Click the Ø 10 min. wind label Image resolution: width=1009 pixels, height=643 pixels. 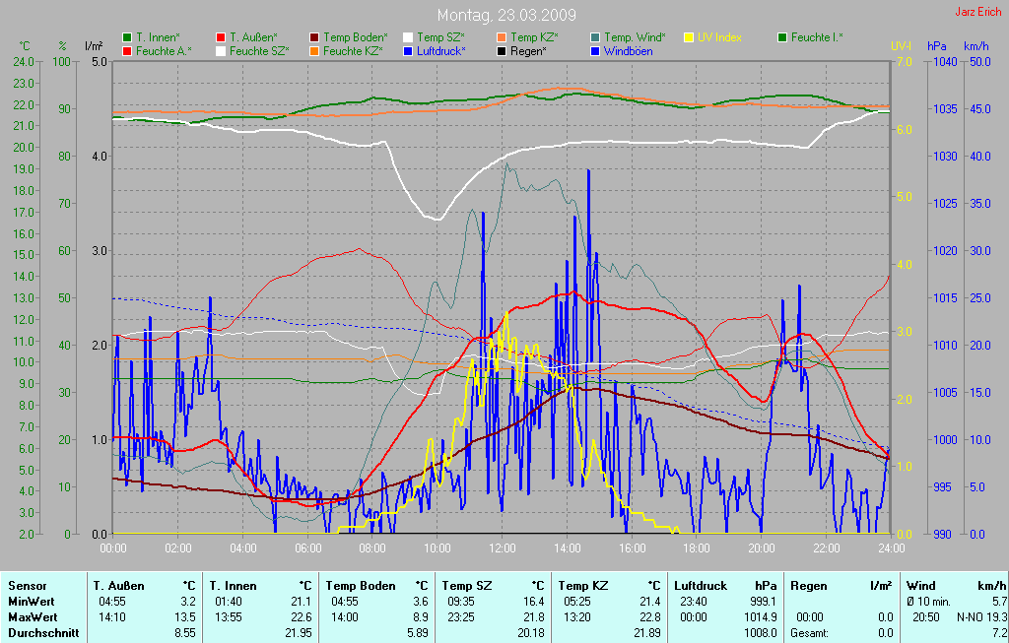point(928,602)
